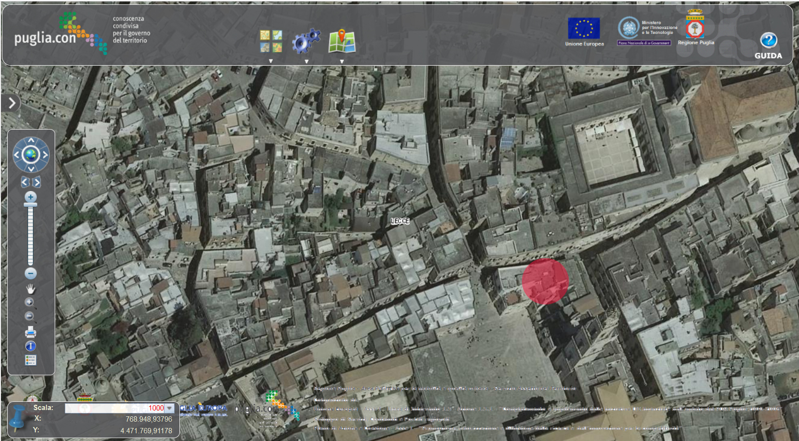Image resolution: width=799 pixels, height=441 pixels.
Task: Click the printer icon
Action: click(x=30, y=332)
